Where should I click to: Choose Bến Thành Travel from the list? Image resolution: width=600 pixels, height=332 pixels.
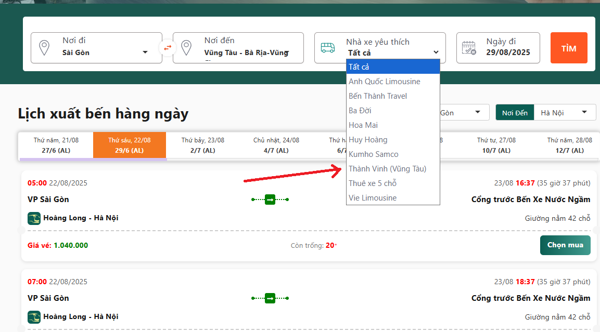[x=393, y=96]
